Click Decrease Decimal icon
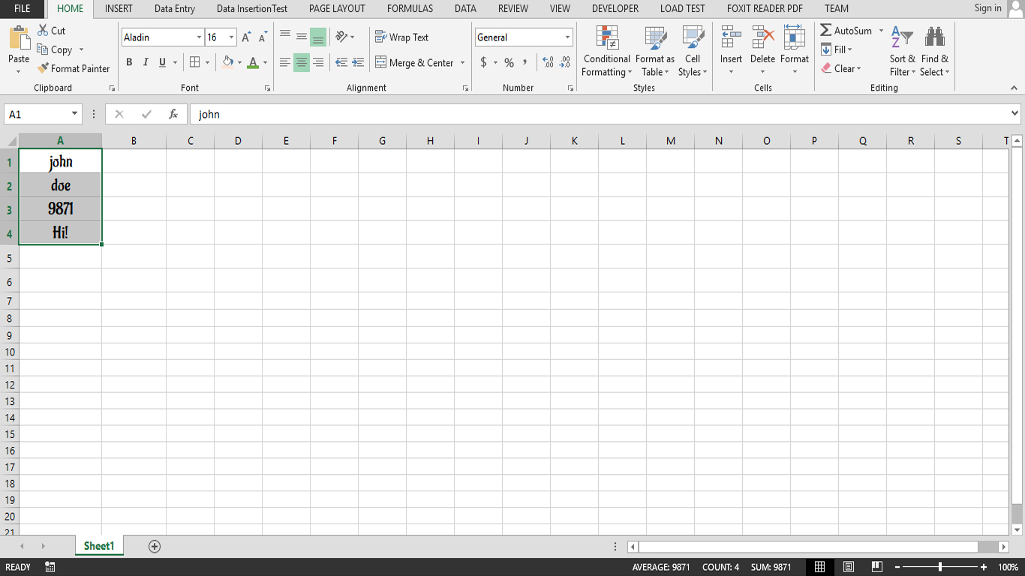Image resolution: width=1025 pixels, height=576 pixels. coord(565,62)
